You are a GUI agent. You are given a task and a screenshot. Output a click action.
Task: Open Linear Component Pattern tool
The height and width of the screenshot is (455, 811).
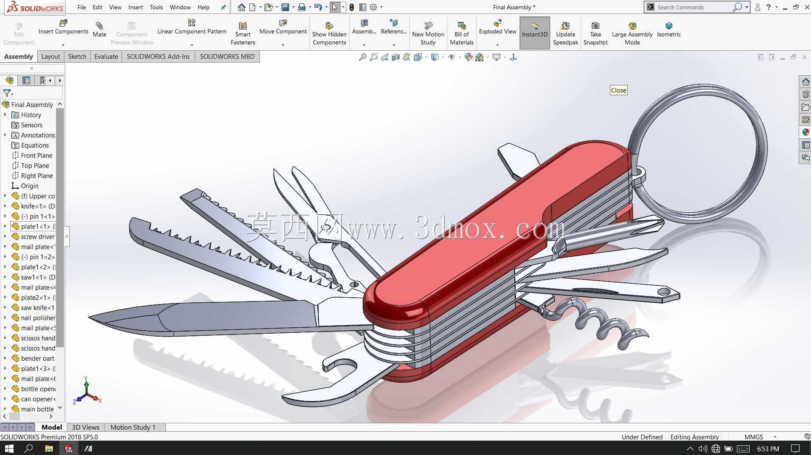point(192,27)
